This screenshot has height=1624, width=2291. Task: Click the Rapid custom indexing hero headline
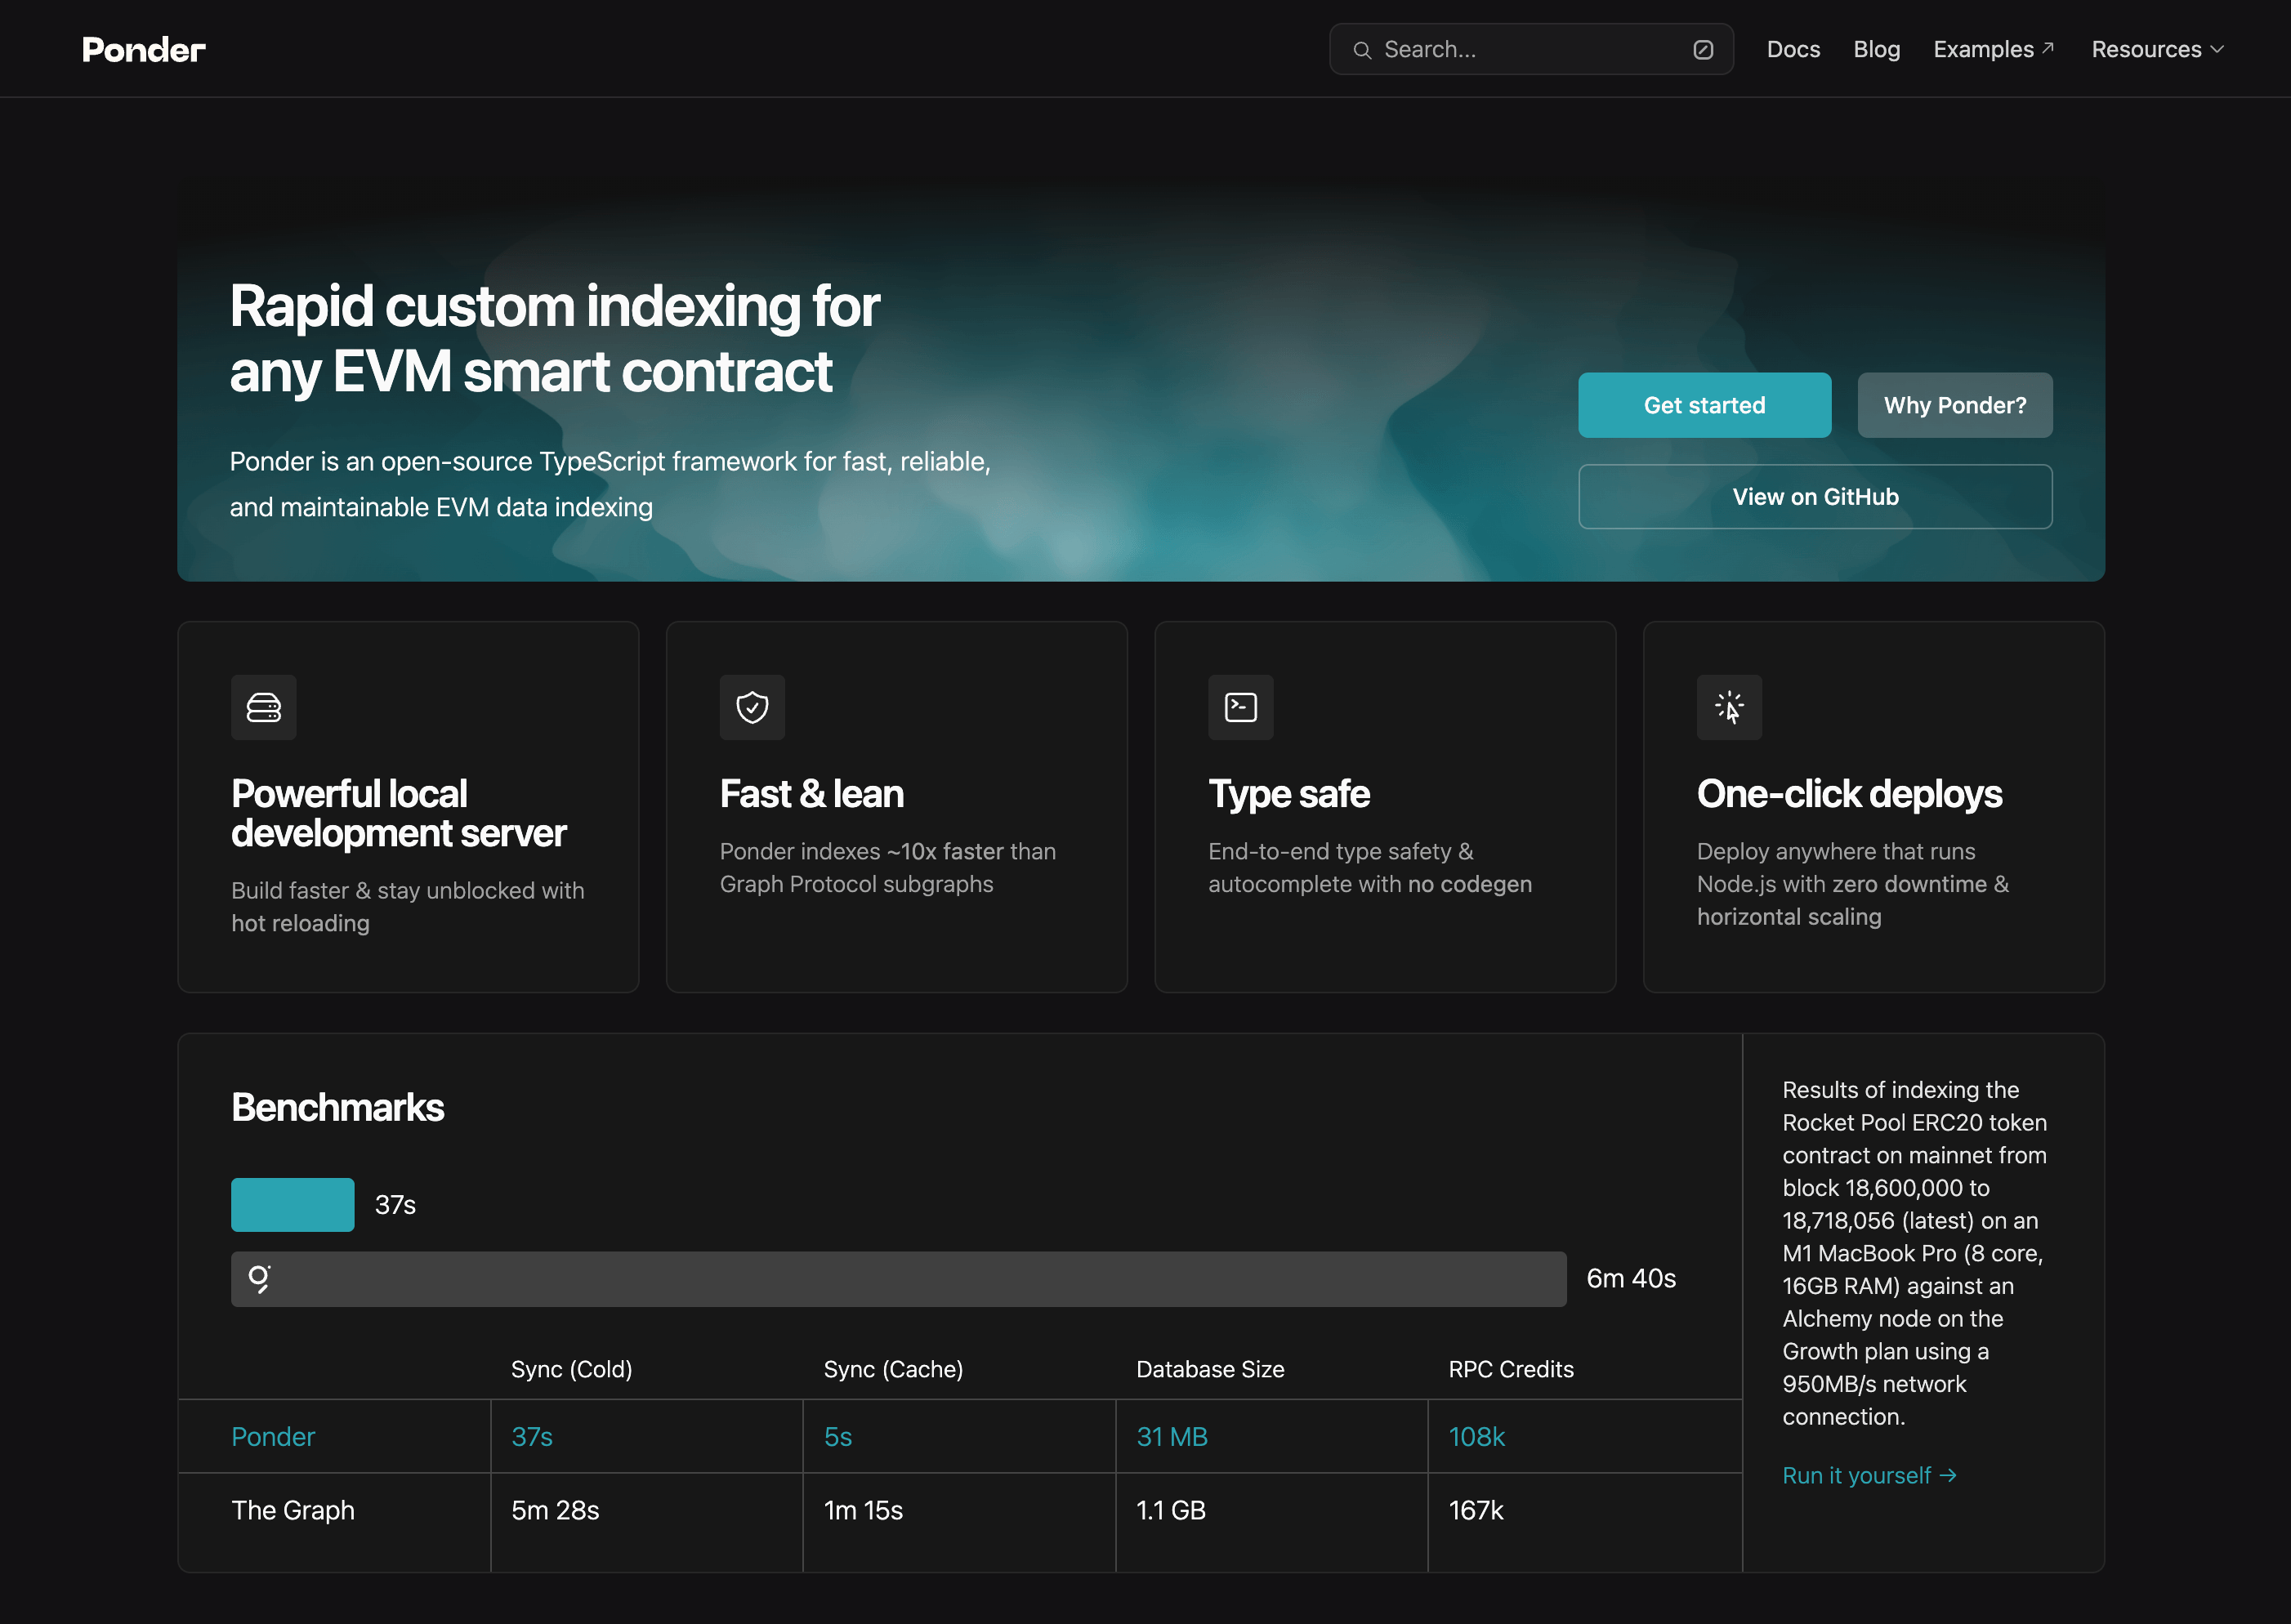[x=555, y=338]
